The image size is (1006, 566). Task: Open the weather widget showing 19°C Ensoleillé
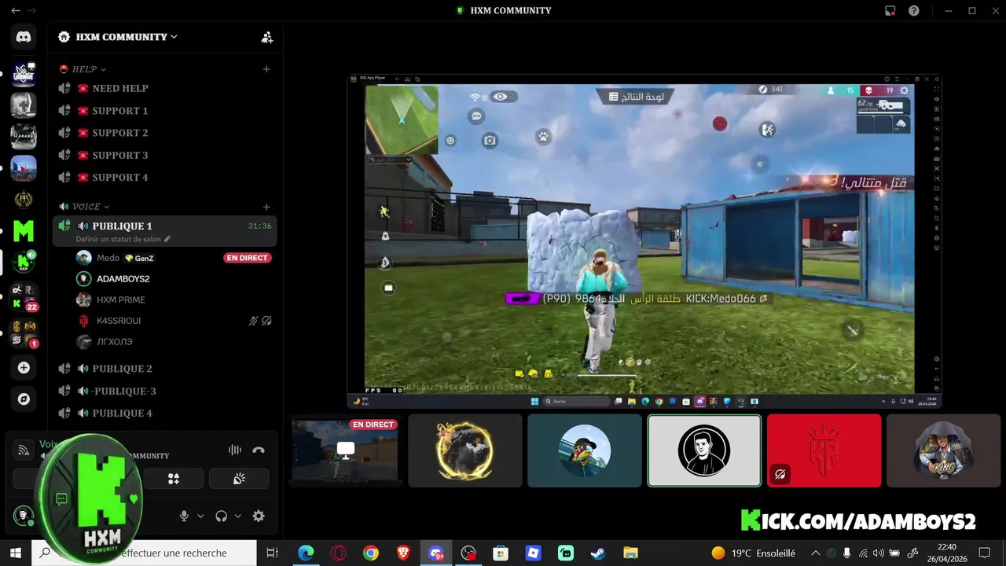pos(753,553)
